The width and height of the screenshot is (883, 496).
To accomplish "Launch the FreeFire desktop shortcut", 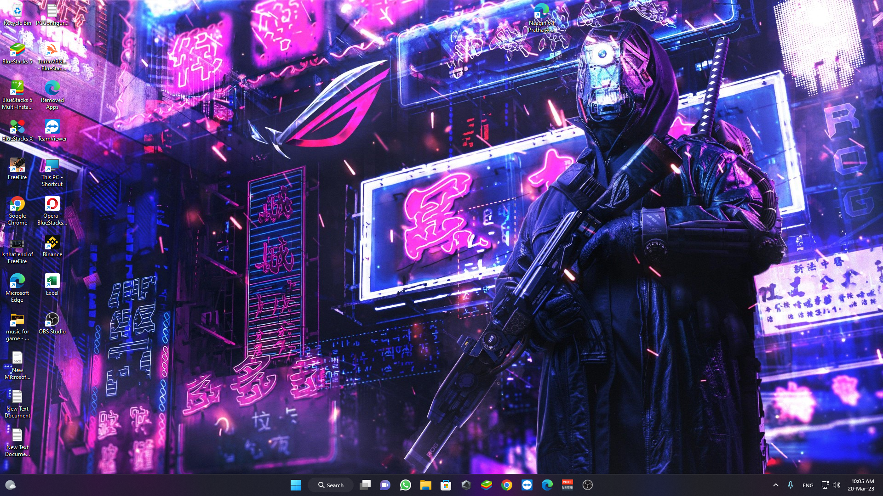I will [x=17, y=169].
